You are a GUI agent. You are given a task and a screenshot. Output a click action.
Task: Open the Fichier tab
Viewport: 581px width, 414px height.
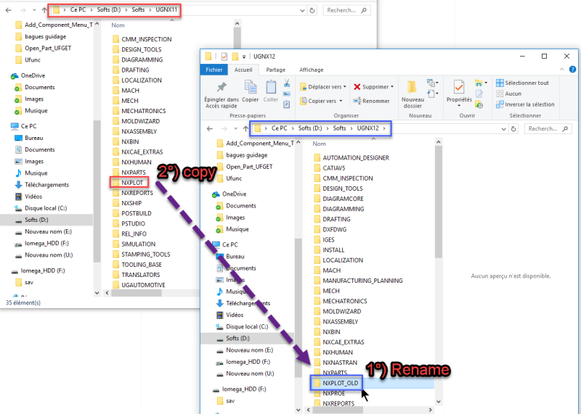coord(214,70)
